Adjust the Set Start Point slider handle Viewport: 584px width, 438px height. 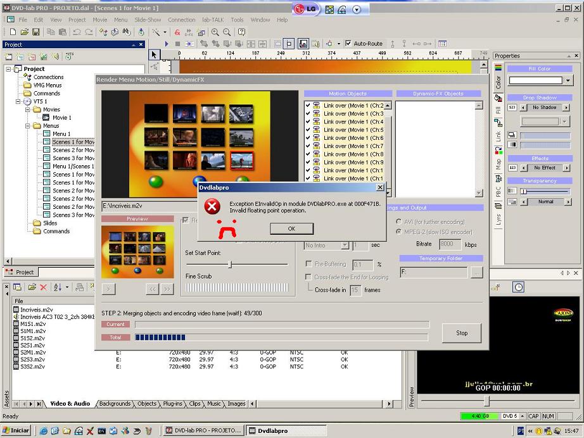tap(230, 265)
